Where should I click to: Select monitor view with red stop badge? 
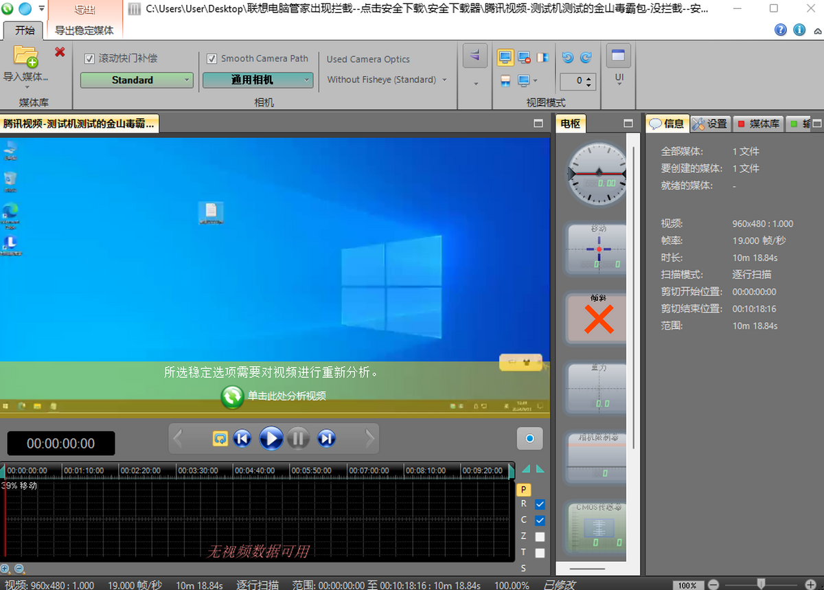click(524, 58)
